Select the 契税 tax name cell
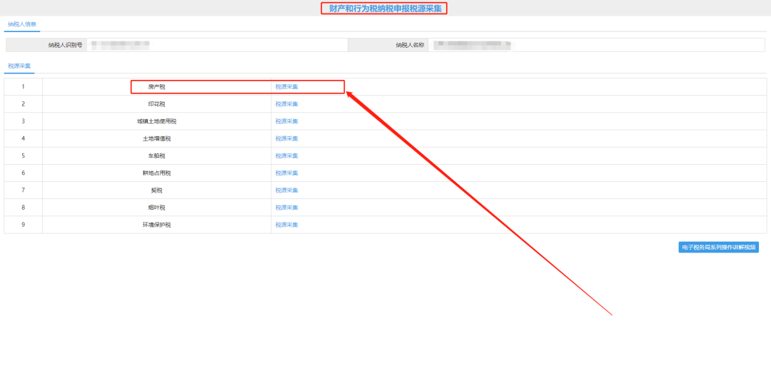 pos(156,190)
